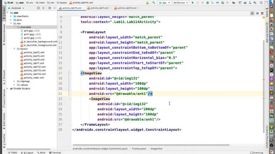Click main in navigation breadcrumb
This screenshot has height=154, width=275.
pos(40,3)
